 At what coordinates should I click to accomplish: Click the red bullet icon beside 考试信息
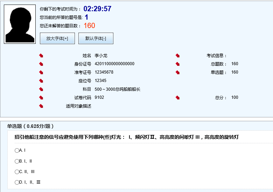[177, 56]
